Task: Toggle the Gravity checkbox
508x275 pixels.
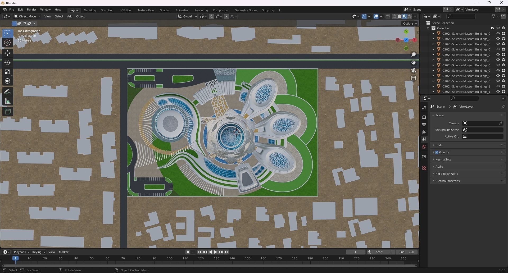Action: pos(437,152)
